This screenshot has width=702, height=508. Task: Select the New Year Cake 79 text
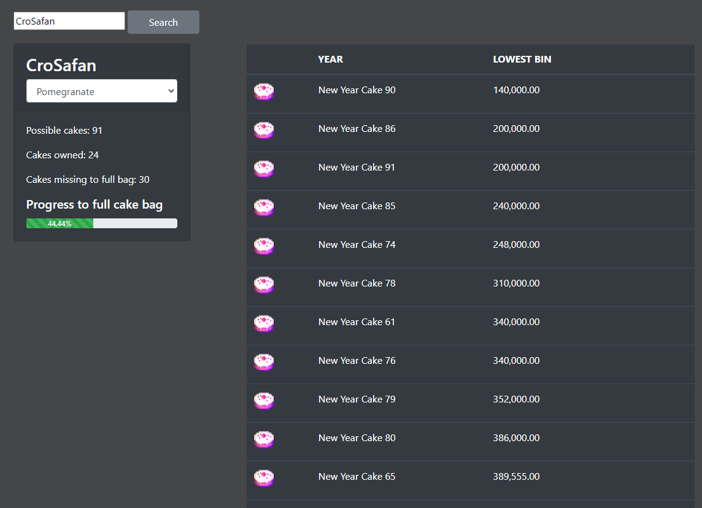357,399
